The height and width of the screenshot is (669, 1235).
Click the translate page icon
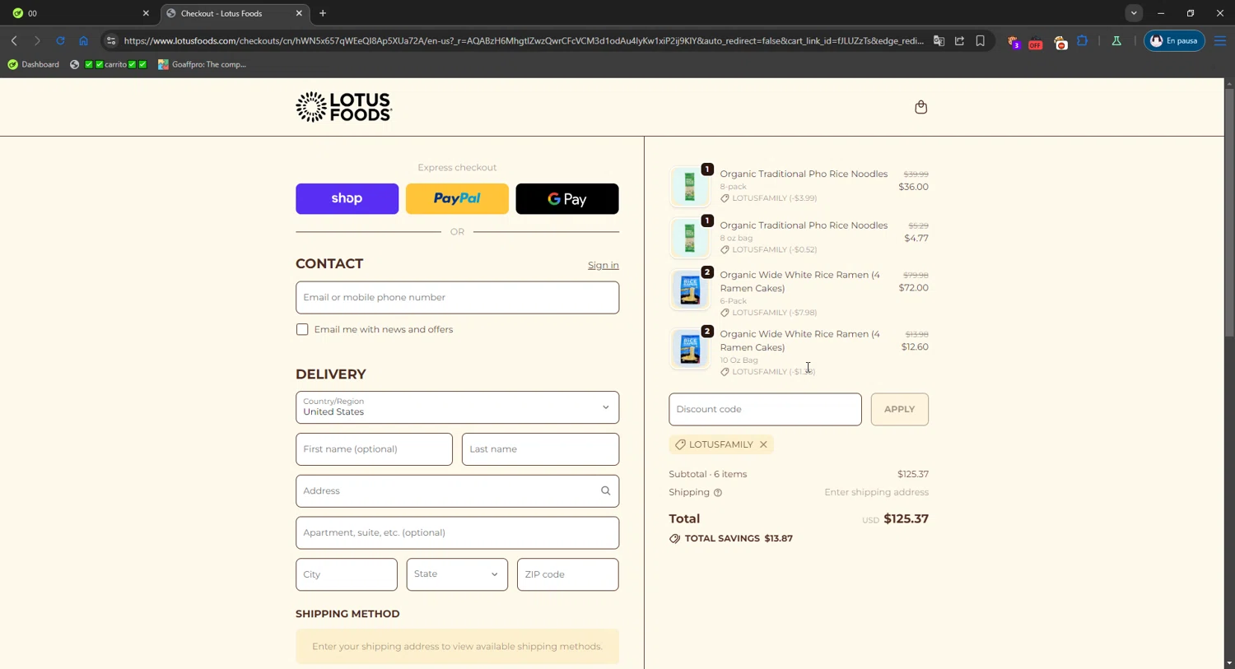[x=939, y=40]
